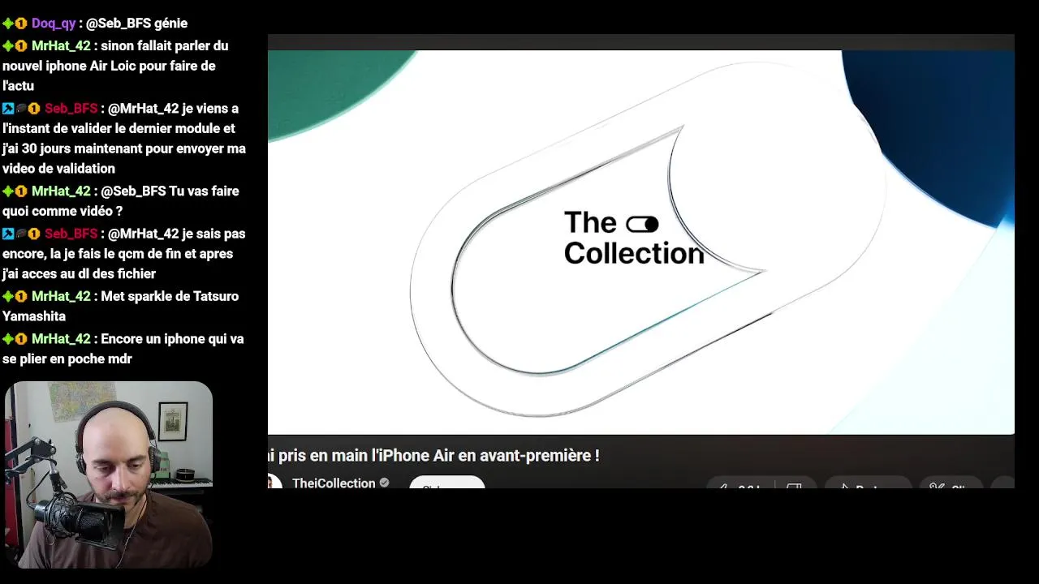Screen dimensions: 1039x584
Task: Click the @Seb_BFS mention in 'Tu vas faire' message
Action: [x=133, y=191]
